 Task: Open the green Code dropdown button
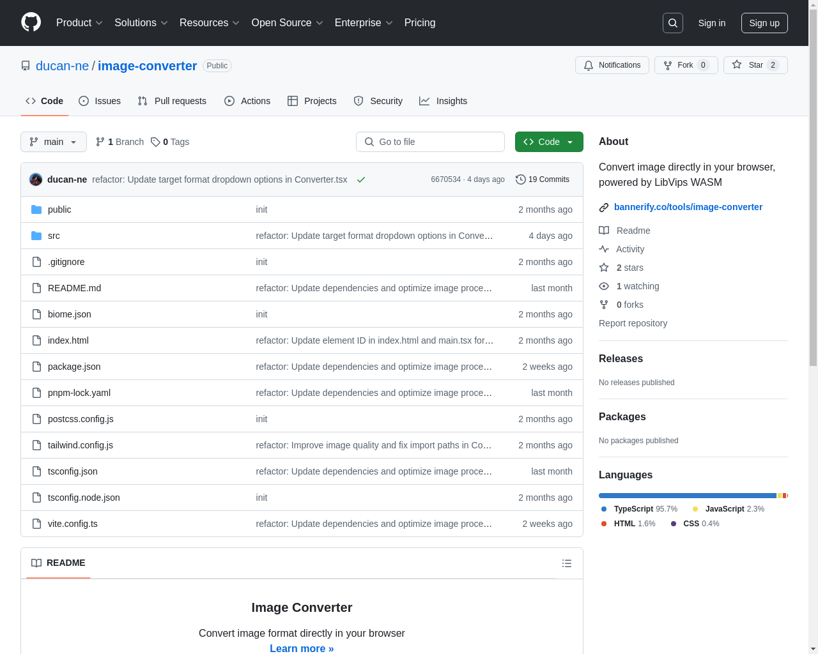(x=549, y=142)
